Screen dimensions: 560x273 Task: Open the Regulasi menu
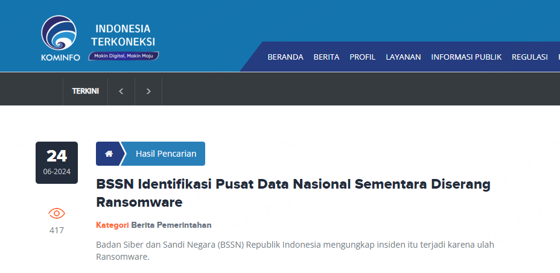tap(530, 57)
